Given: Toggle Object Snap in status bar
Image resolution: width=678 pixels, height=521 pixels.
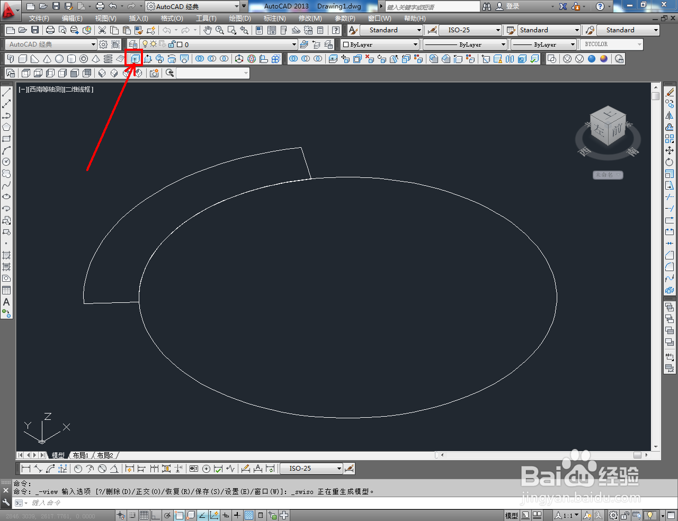Looking at the screenshot, I should 179,515.
